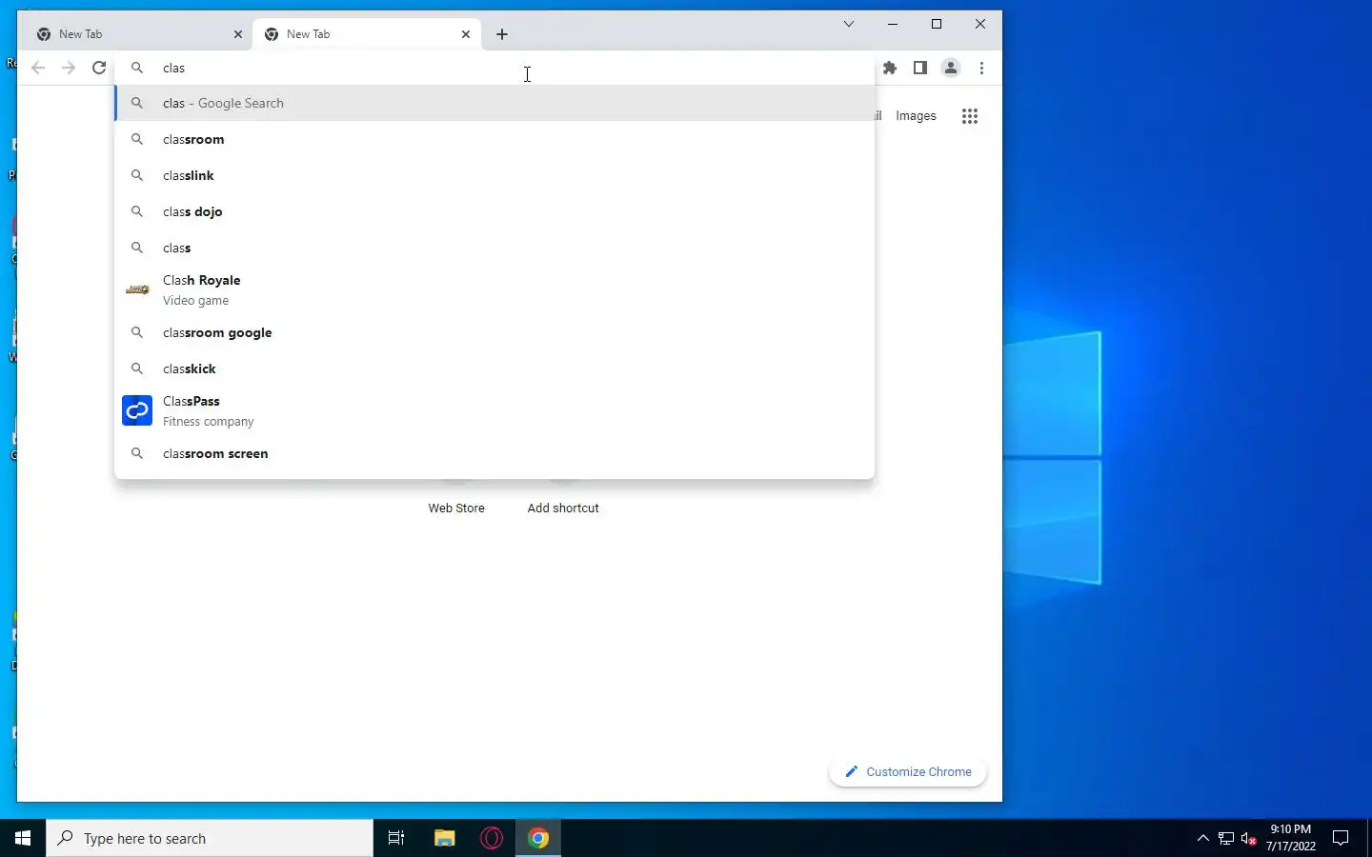Click the ClassPass logo icon
1372x857 pixels.
[137, 410]
